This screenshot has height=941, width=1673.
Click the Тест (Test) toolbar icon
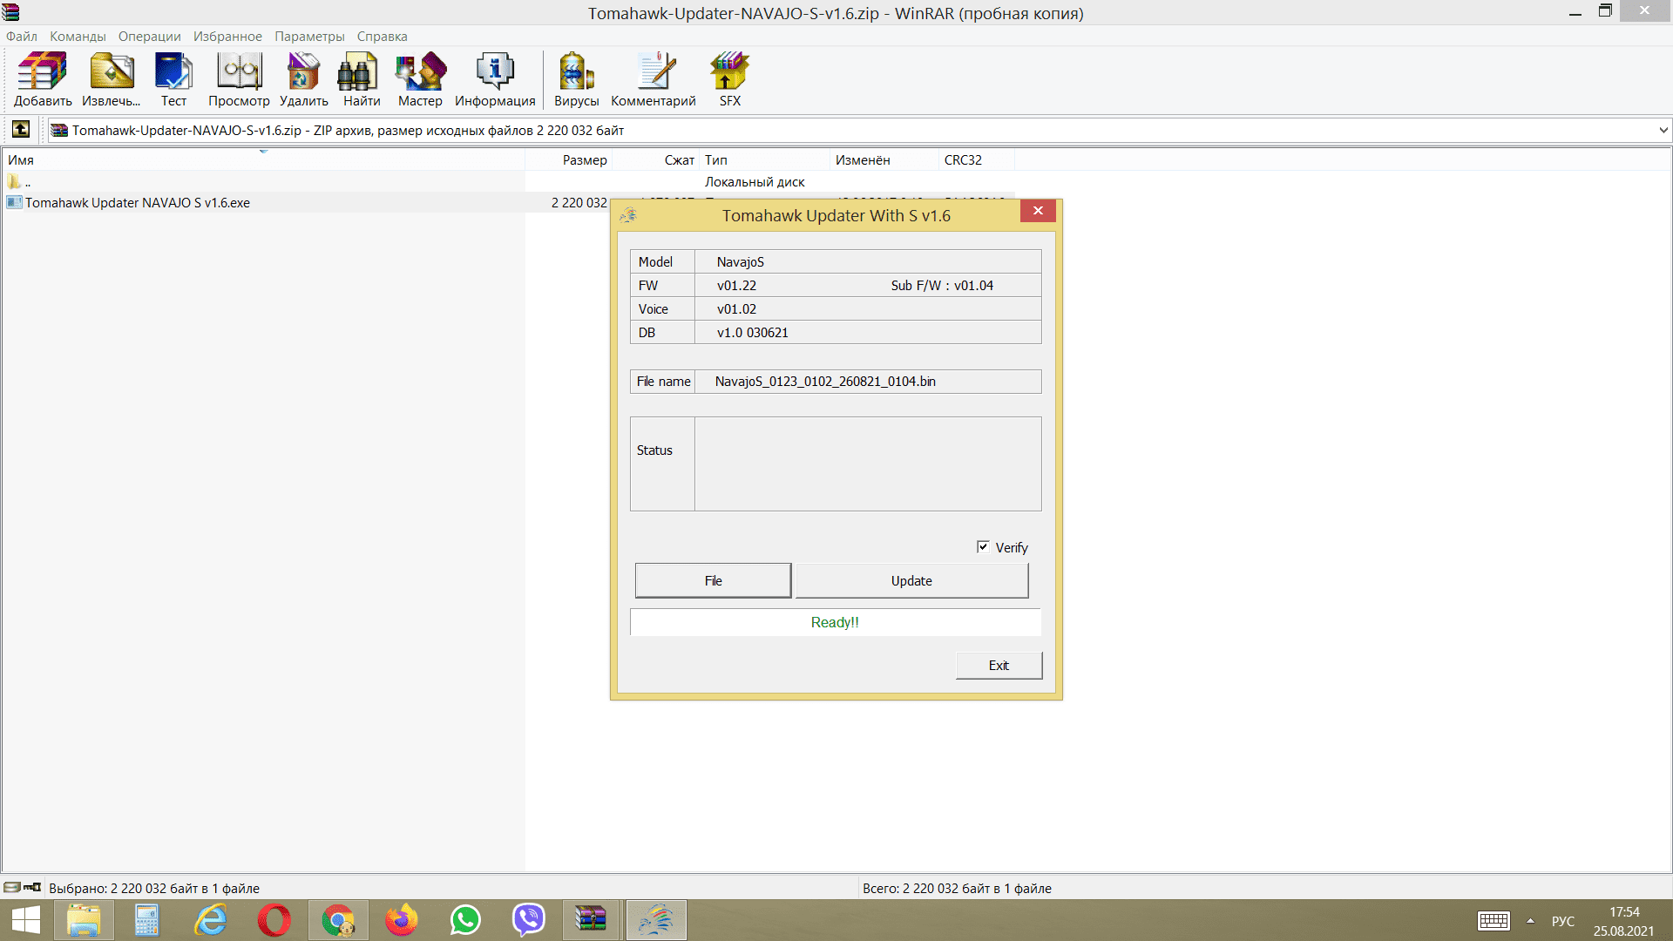tap(173, 78)
